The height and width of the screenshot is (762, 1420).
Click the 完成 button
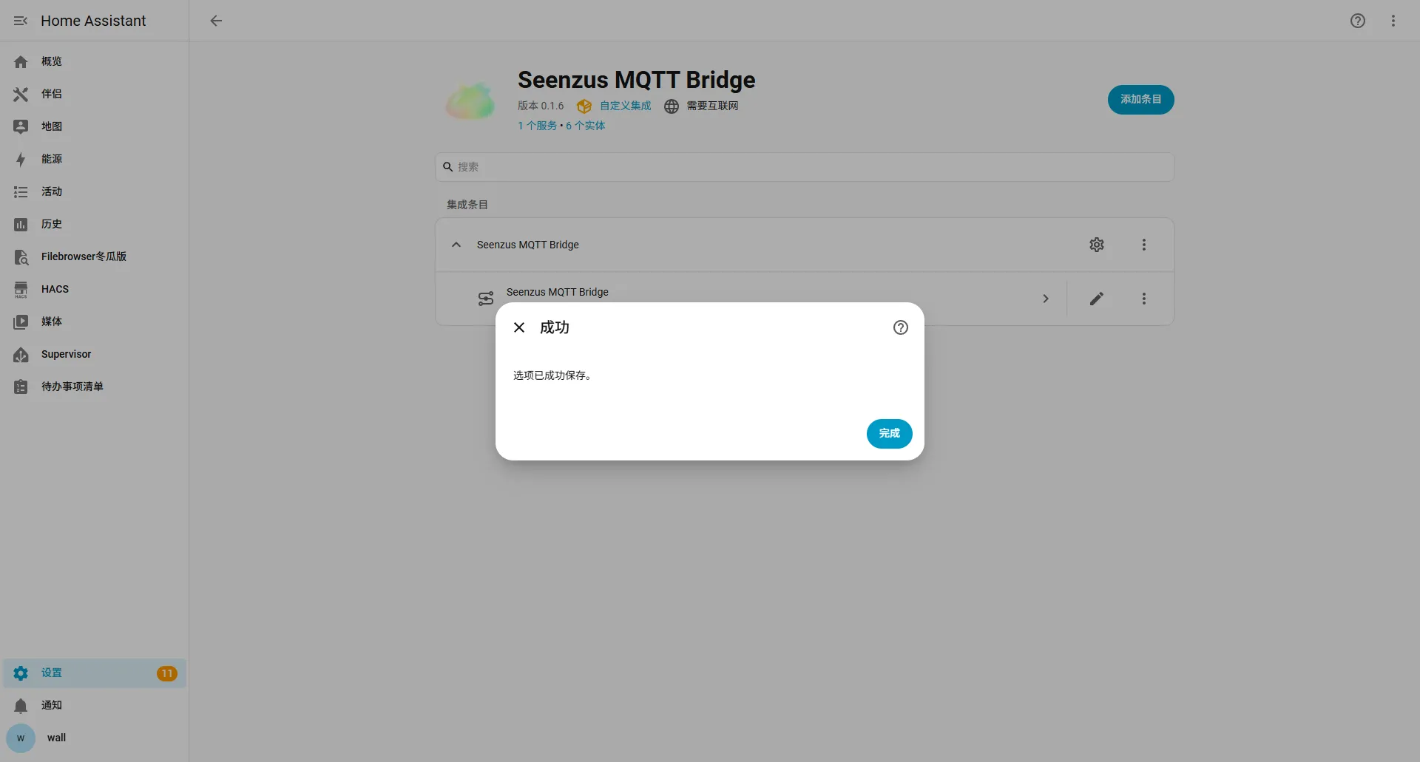pos(889,433)
